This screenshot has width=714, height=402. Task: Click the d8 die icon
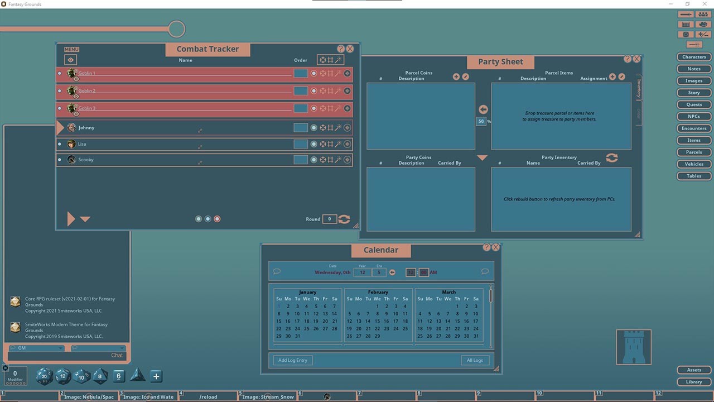click(100, 376)
